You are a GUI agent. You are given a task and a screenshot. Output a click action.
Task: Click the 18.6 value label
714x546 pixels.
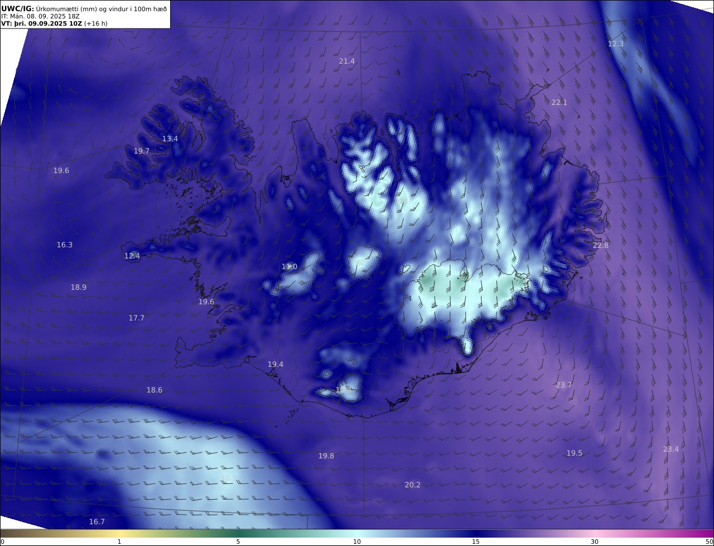coord(155,390)
